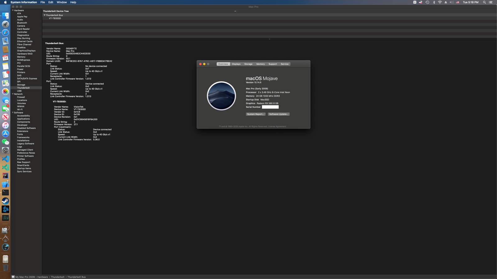Open Time Machine menu bar icon
497x279 pixels.
tap(427, 2)
